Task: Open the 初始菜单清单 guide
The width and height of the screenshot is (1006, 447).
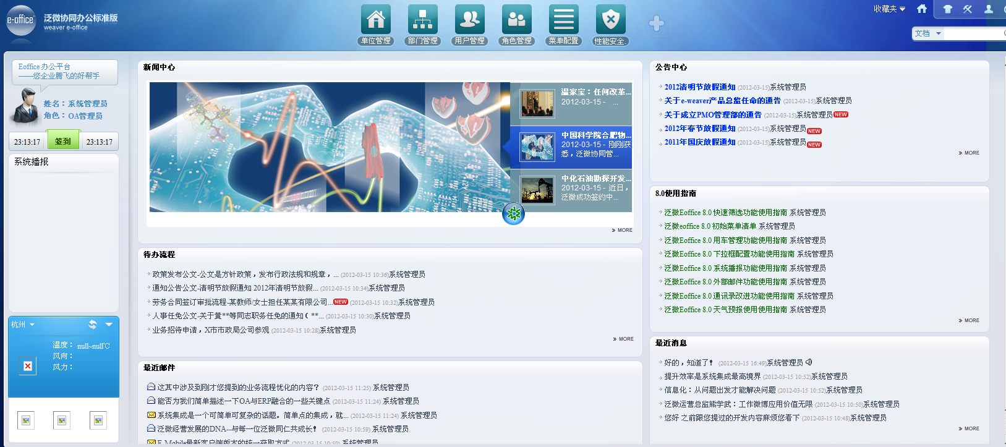Action: coord(710,226)
